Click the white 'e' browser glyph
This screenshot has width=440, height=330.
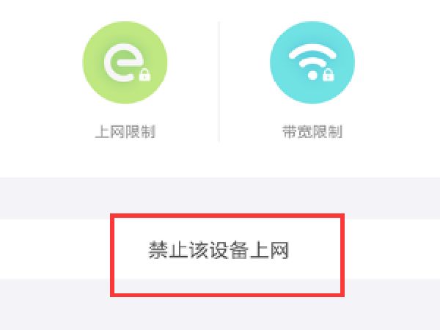pos(123,62)
